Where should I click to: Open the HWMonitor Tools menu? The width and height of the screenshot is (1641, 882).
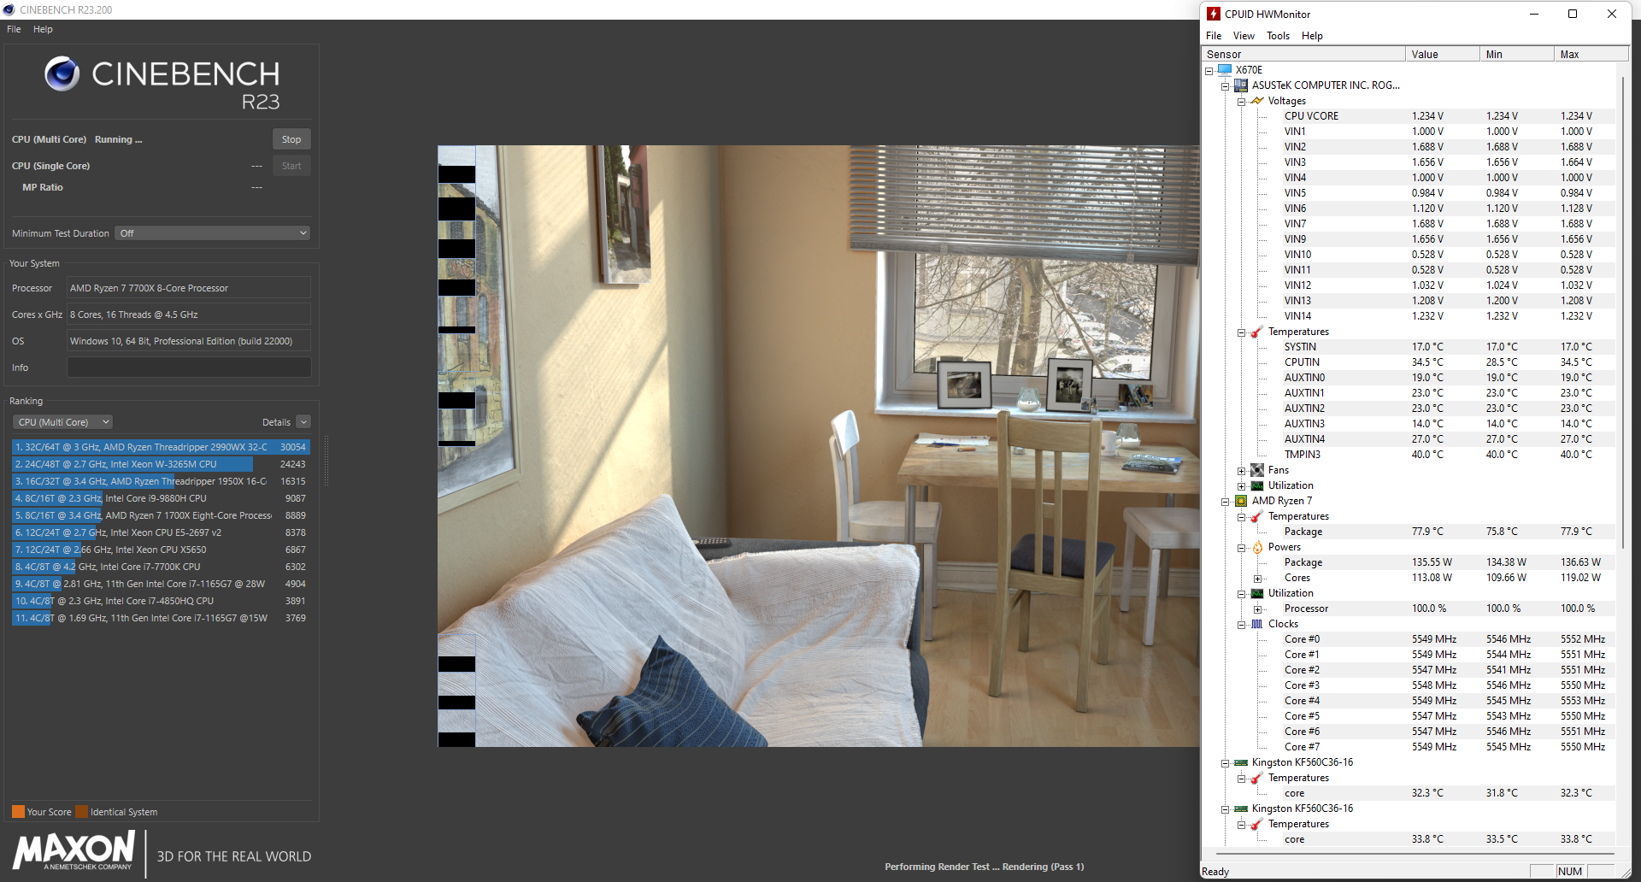point(1278,36)
